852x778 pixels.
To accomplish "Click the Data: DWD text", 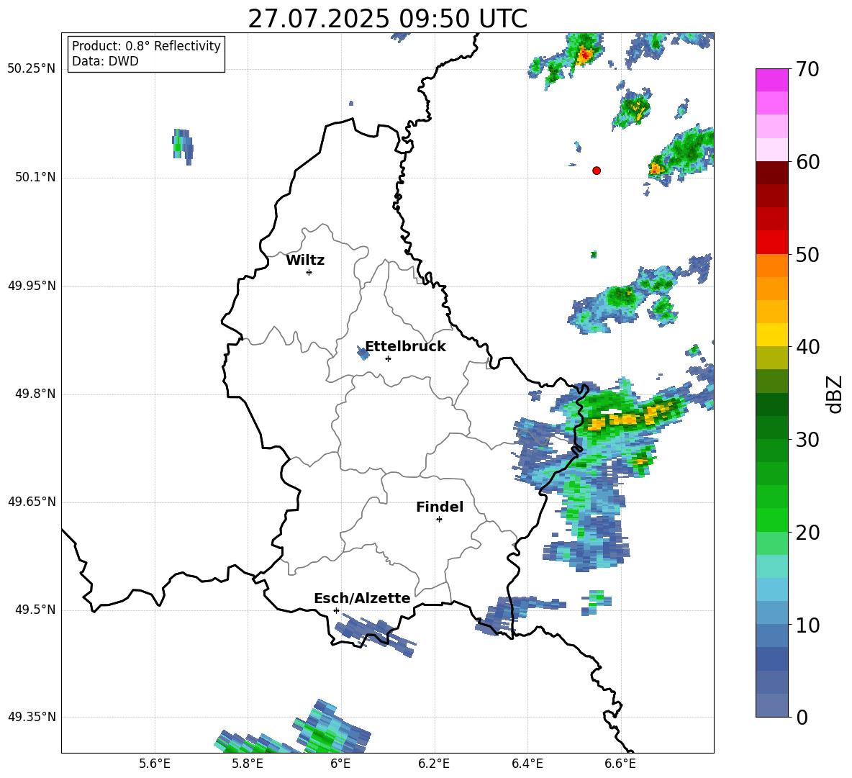I will point(105,61).
